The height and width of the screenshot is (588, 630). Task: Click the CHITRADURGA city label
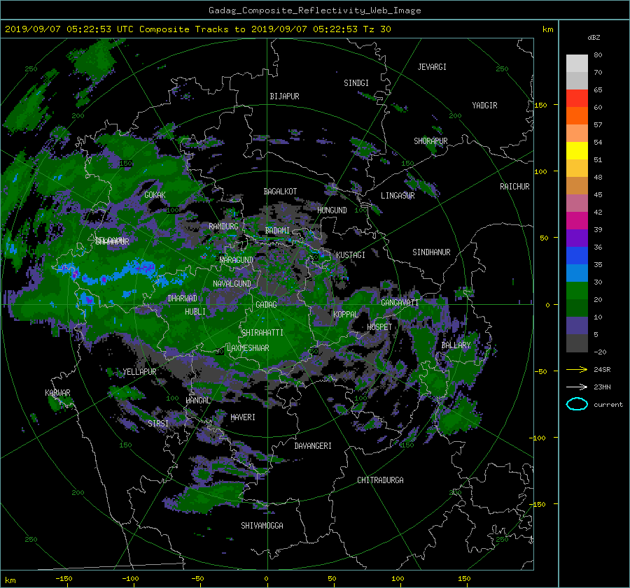pyautogui.click(x=381, y=480)
